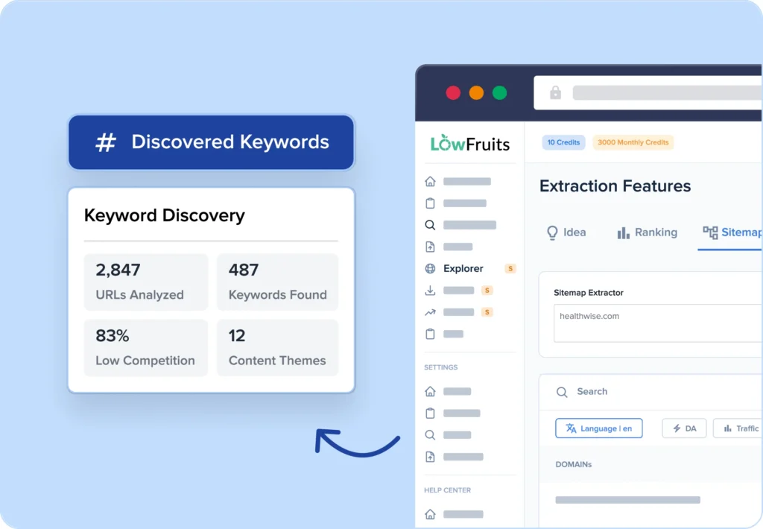Click the download icon below Explorer
Viewport: 763px width, 529px height.
(x=430, y=290)
